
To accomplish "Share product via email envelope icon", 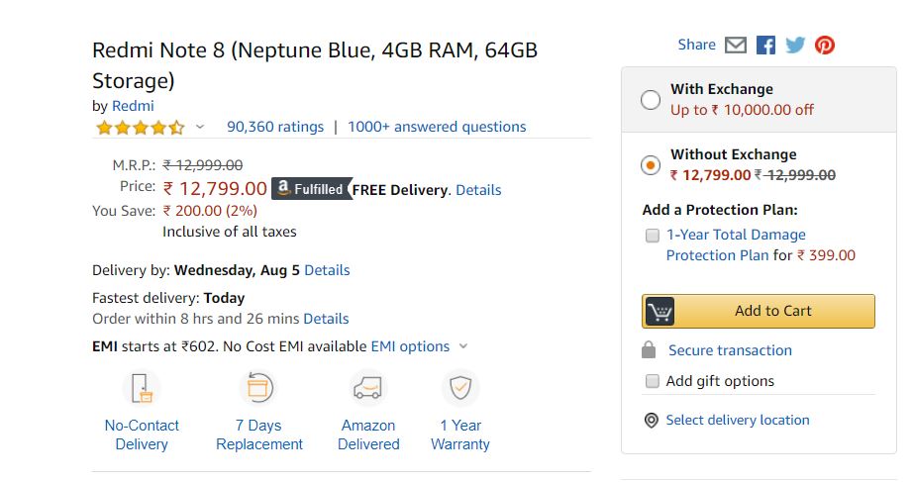I will click(736, 45).
